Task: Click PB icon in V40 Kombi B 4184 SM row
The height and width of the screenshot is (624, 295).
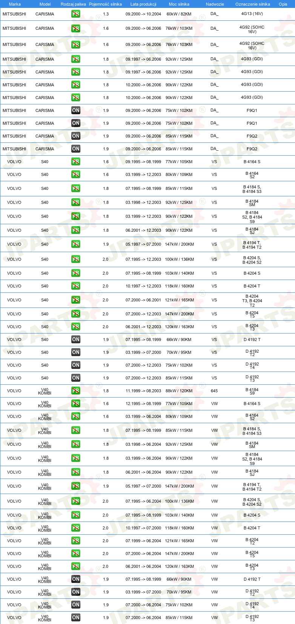Action: (76, 444)
